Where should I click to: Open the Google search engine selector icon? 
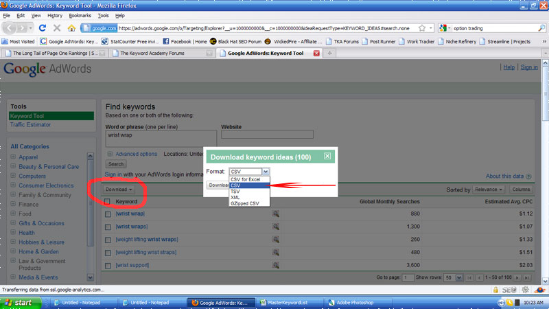coord(443,28)
